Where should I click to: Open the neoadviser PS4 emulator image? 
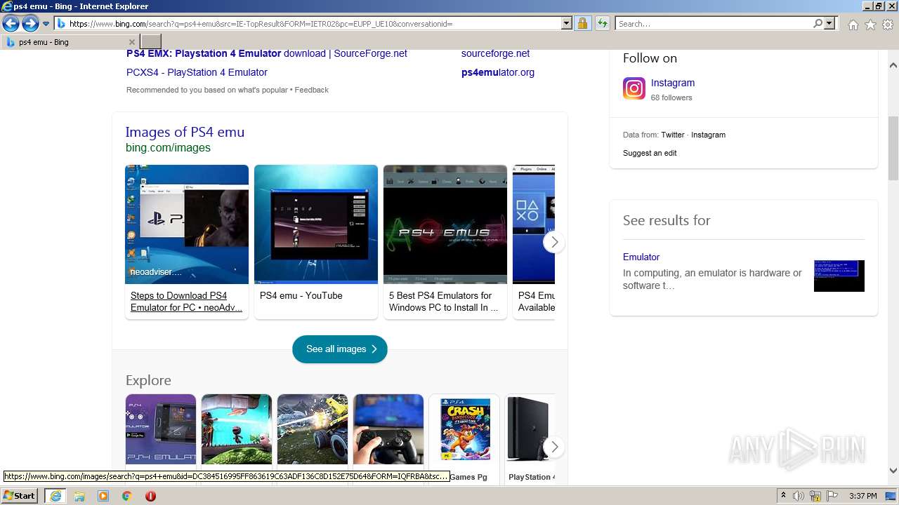(187, 224)
